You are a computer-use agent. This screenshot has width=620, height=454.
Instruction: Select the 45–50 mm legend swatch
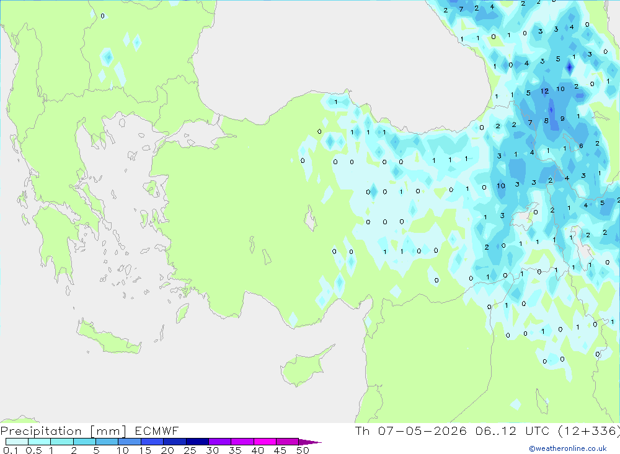(x=287, y=442)
